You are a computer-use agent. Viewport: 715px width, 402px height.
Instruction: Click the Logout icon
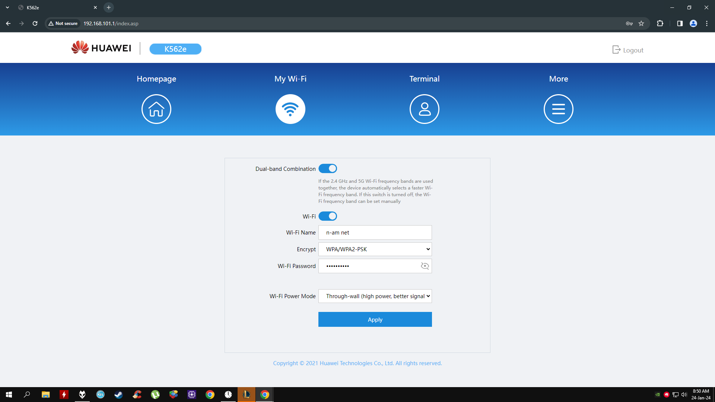pos(616,50)
